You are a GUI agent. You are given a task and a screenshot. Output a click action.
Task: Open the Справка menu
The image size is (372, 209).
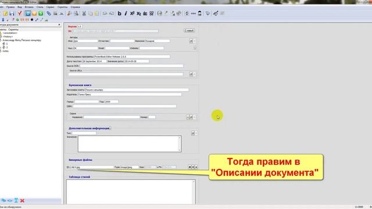(75, 7)
